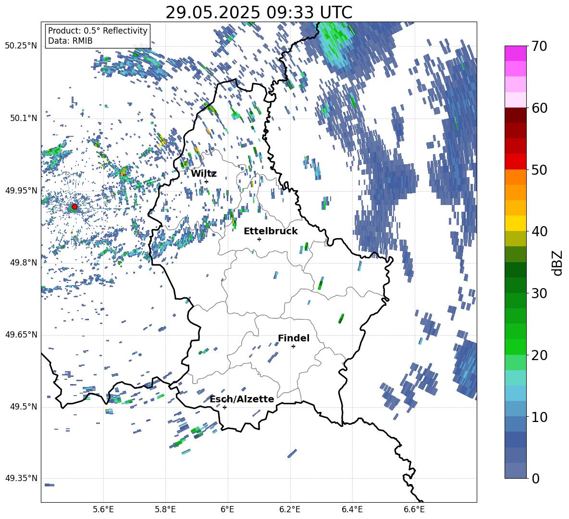Click the colorbar tick label 50
This screenshot has width=569, height=519.
click(x=539, y=169)
